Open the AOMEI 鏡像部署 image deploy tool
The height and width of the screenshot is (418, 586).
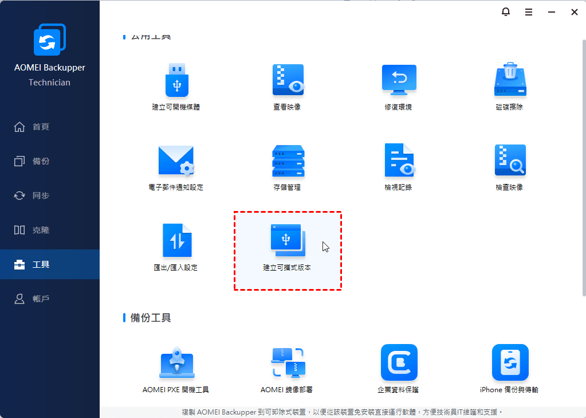(288, 370)
